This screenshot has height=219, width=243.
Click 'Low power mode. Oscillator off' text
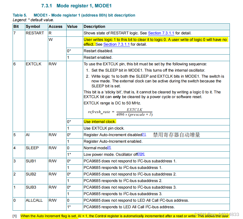pos(111,154)
